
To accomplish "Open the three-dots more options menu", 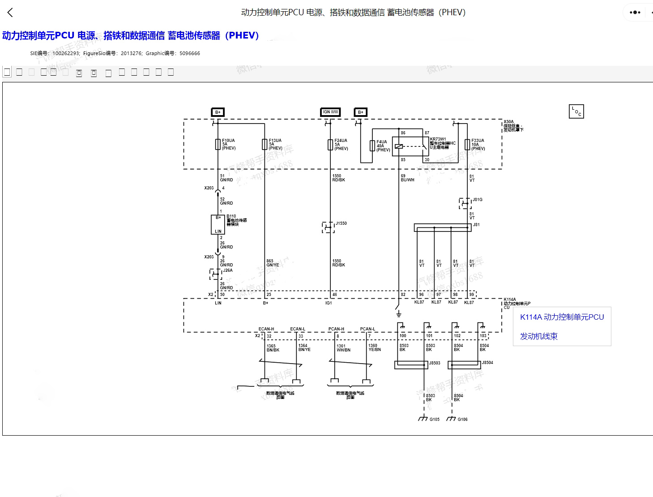I will (x=635, y=13).
